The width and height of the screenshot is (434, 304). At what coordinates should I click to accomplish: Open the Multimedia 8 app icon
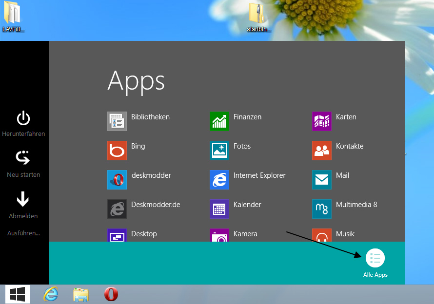(322, 209)
